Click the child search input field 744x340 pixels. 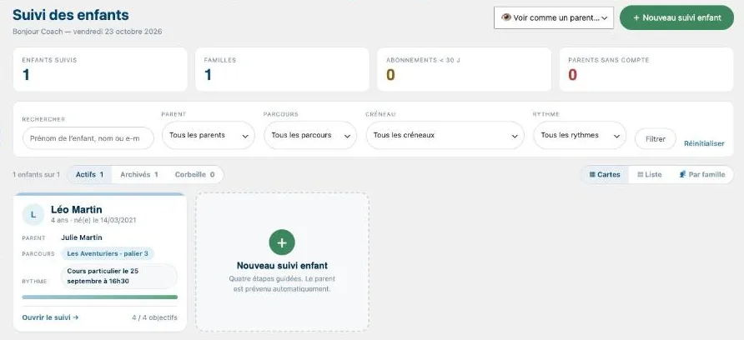88,138
